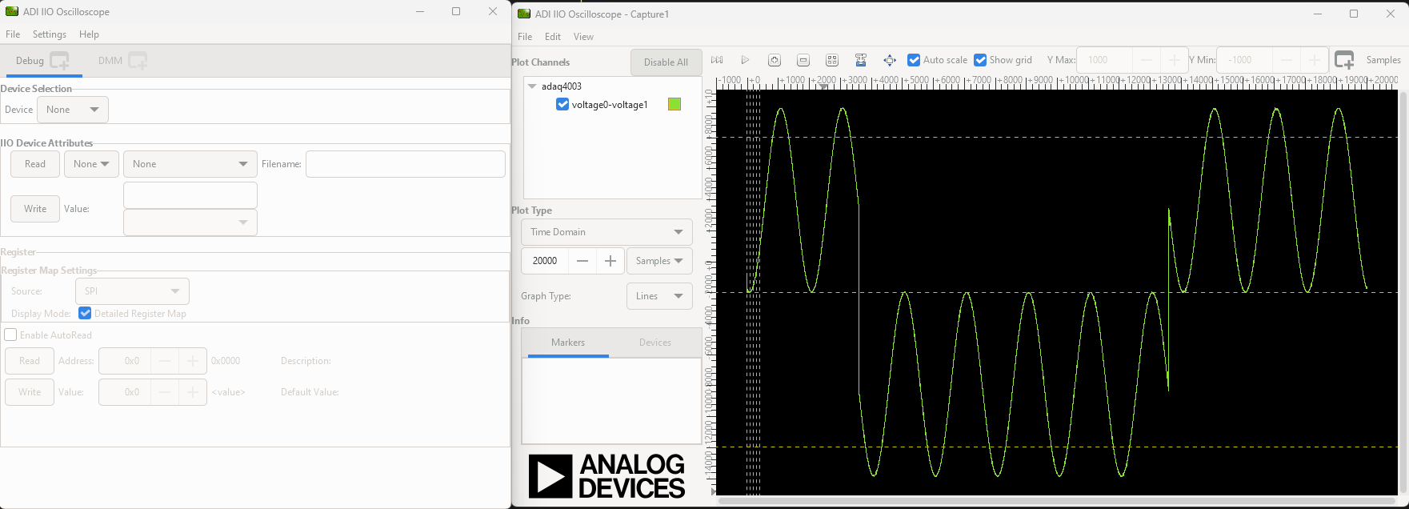Click the plot's vertical scrollbar
1409x509 pixels.
1403,291
